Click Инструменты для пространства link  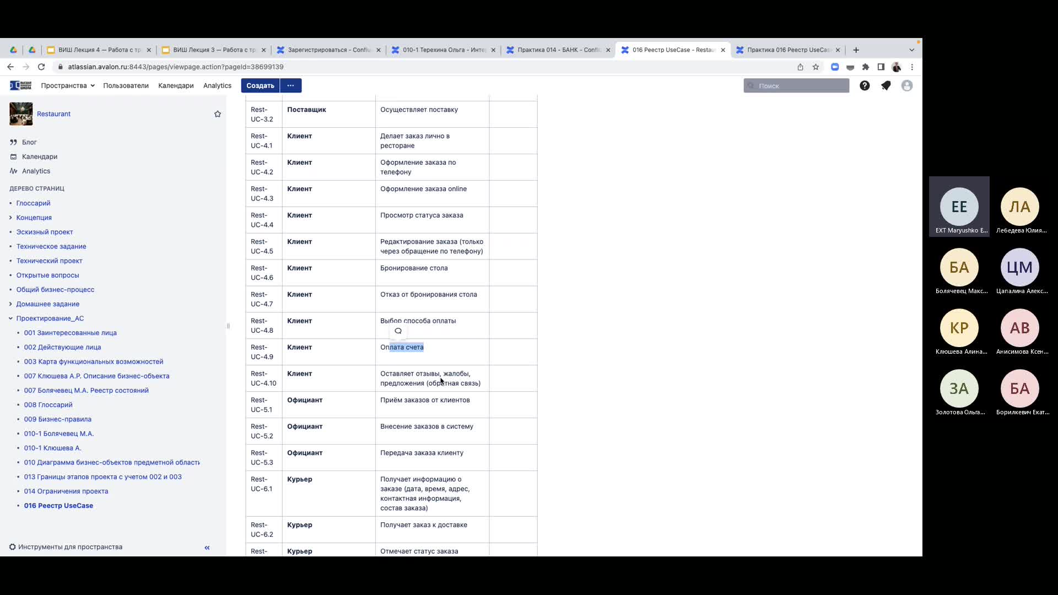(70, 547)
